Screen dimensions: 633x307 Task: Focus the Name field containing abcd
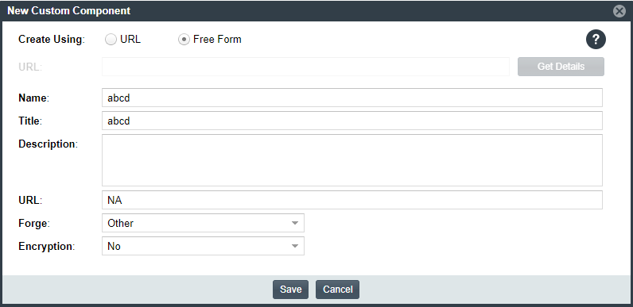point(352,98)
